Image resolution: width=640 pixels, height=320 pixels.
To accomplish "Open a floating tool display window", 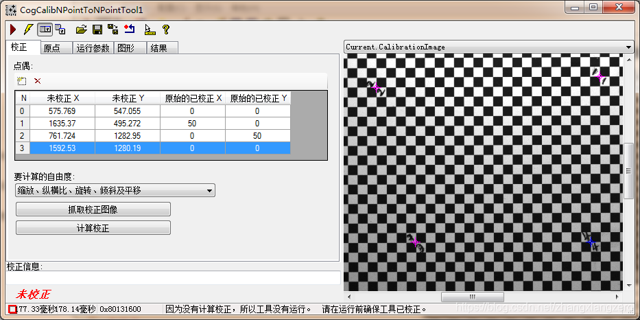I will 60,30.
